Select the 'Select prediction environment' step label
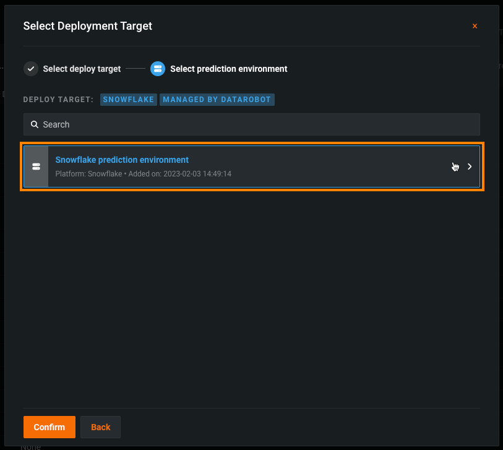503x450 pixels. pyautogui.click(x=228, y=69)
